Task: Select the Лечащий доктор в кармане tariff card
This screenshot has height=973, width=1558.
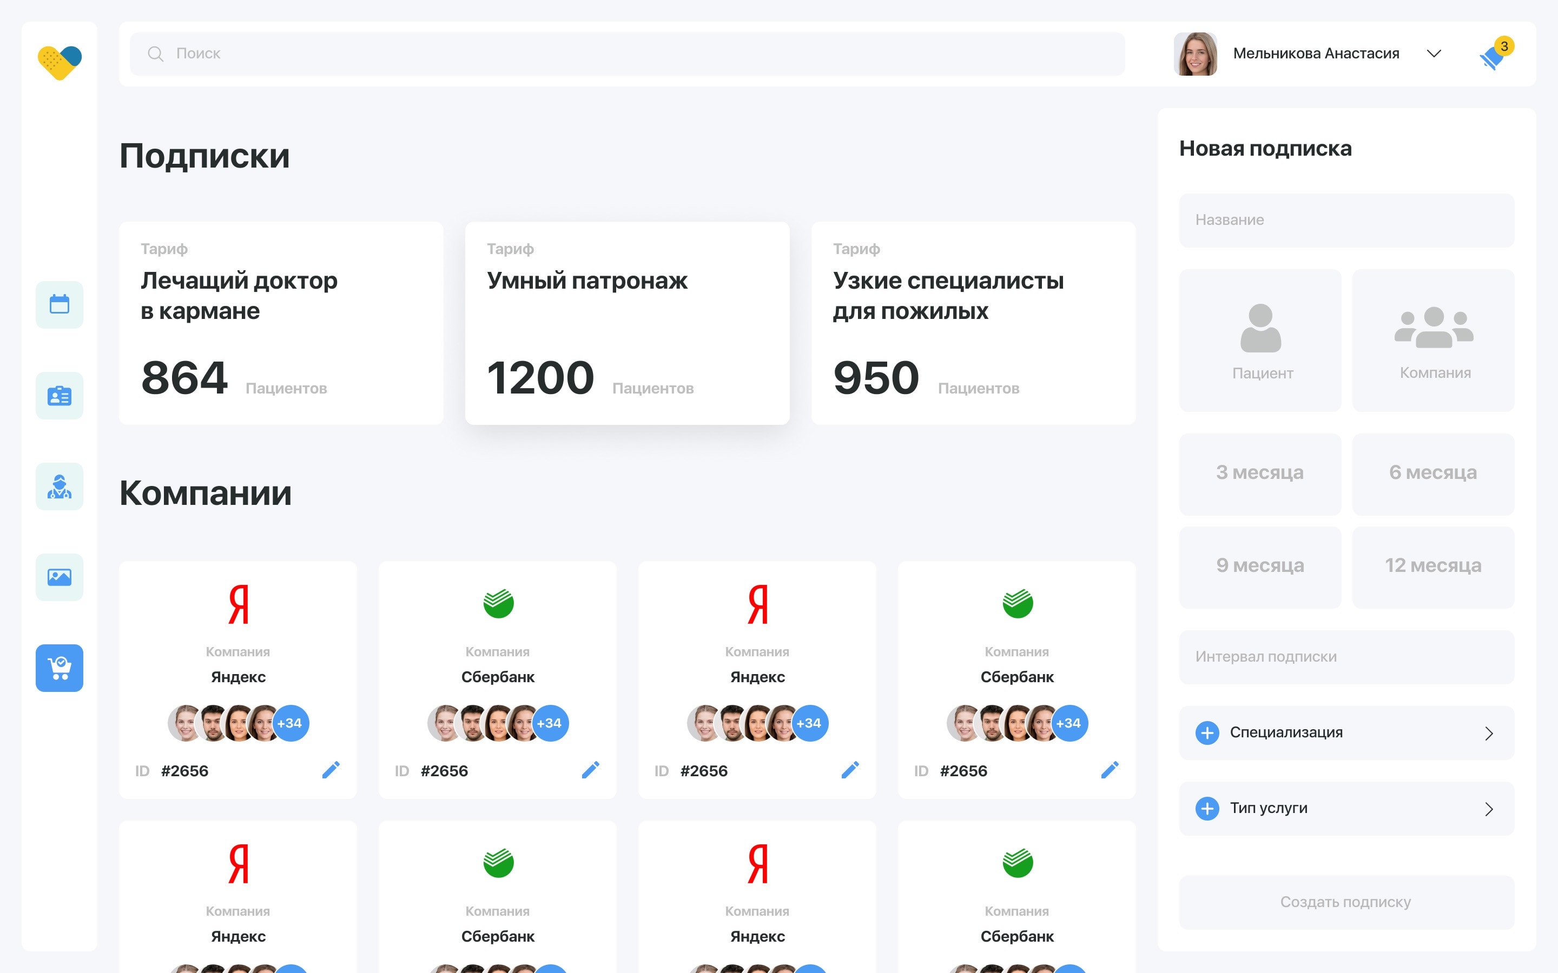Action: point(281,323)
